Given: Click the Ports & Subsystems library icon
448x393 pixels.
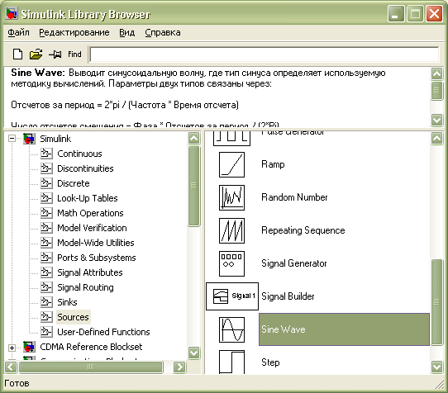Looking at the screenshot, I should 46,258.
